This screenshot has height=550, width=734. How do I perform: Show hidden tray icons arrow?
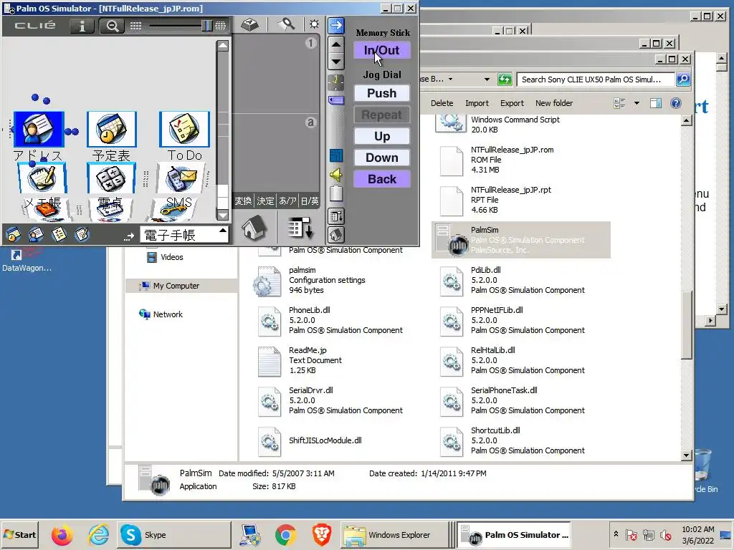coord(616,534)
